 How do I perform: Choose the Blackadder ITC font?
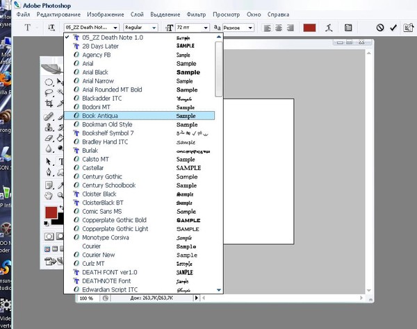(x=140, y=99)
